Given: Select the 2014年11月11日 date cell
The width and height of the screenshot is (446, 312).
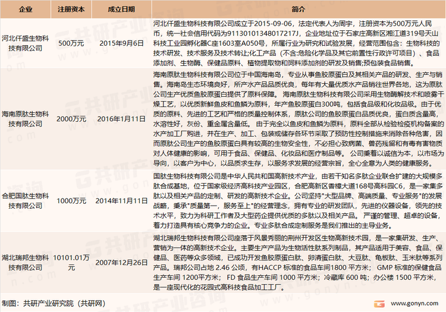Looking at the screenshot, I should tap(121, 201).
